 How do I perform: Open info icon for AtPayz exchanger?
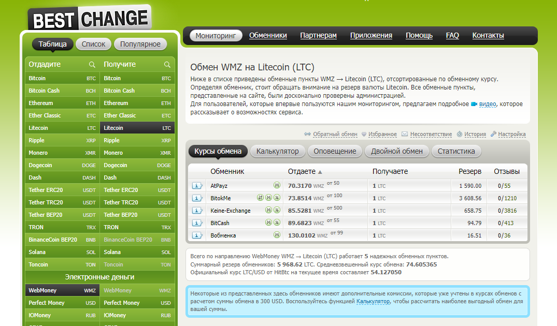[x=197, y=186]
